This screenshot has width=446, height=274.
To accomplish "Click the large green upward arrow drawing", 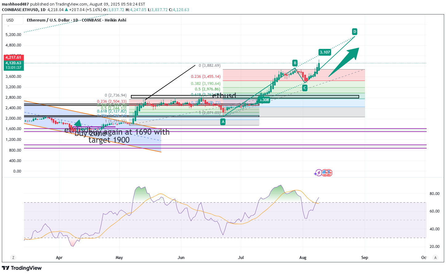I will click(x=345, y=62).
